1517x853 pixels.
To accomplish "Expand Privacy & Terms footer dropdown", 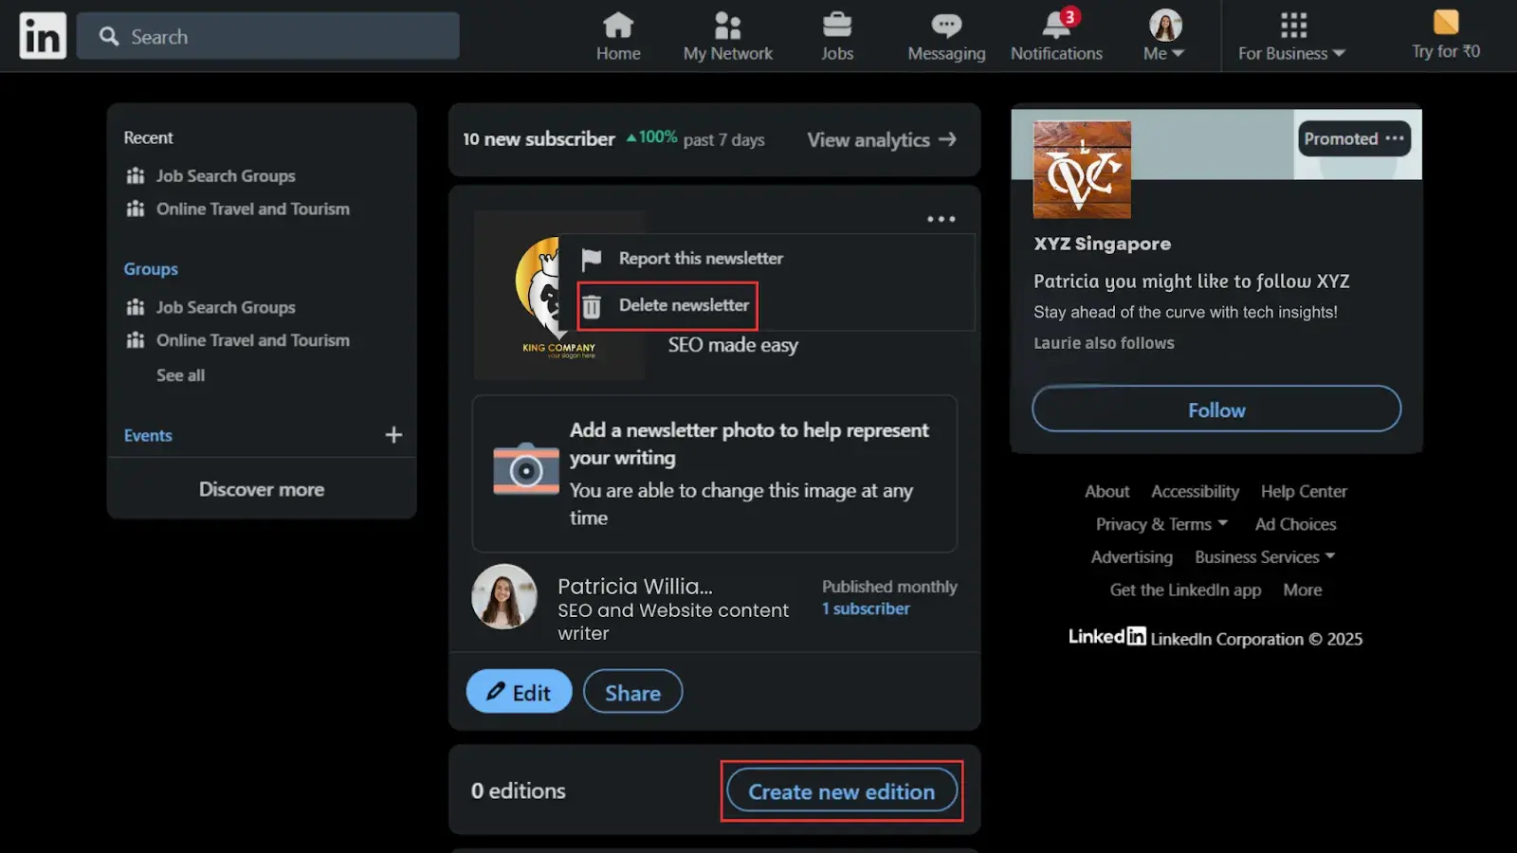I will point(1161,524).
